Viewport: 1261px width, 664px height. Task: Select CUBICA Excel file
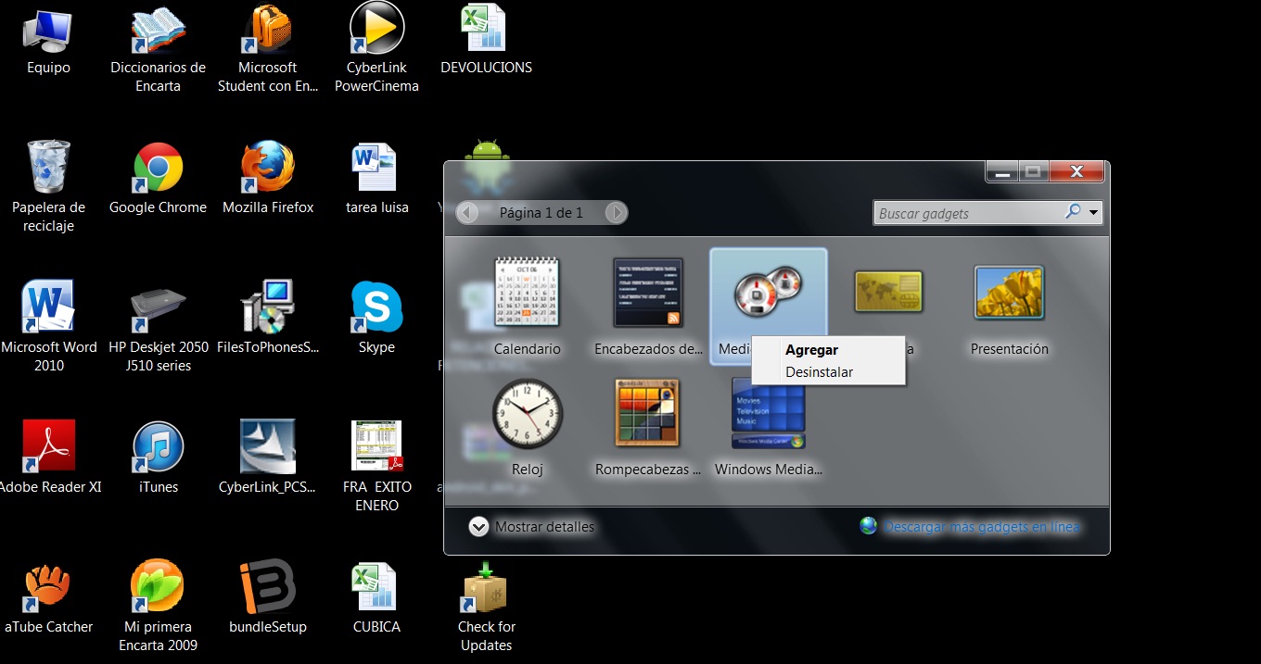click(376, 597)
